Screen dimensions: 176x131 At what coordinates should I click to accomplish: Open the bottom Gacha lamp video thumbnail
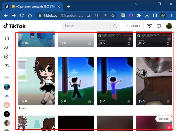point(36,123)
